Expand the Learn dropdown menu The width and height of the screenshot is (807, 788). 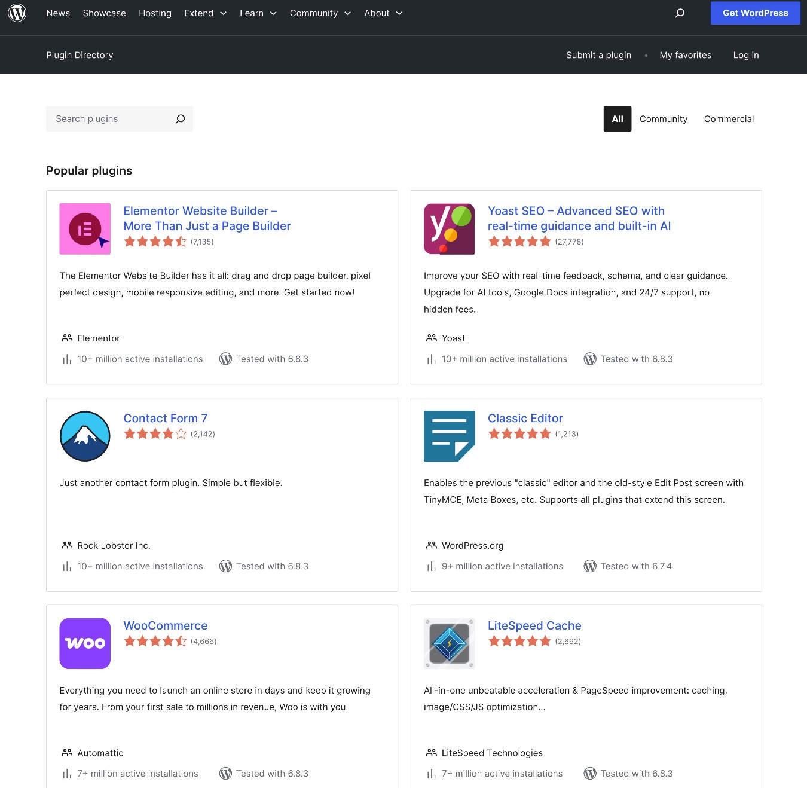258,13
